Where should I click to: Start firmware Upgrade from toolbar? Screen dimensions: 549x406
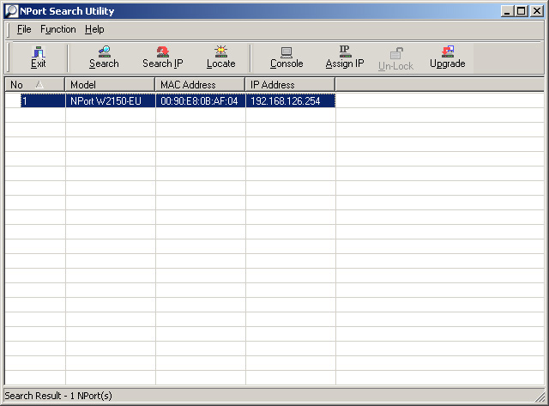(447, 58)
